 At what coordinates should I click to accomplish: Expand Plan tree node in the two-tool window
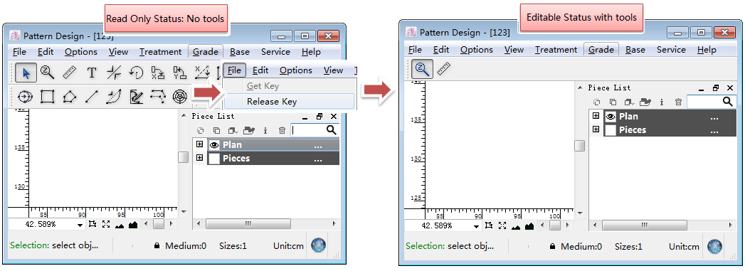(596, 116)
